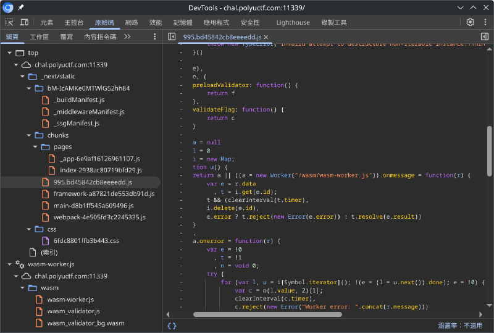Open the _ssgManifest.js file
This screenshot has height=333, width=494.
(76, 124)
